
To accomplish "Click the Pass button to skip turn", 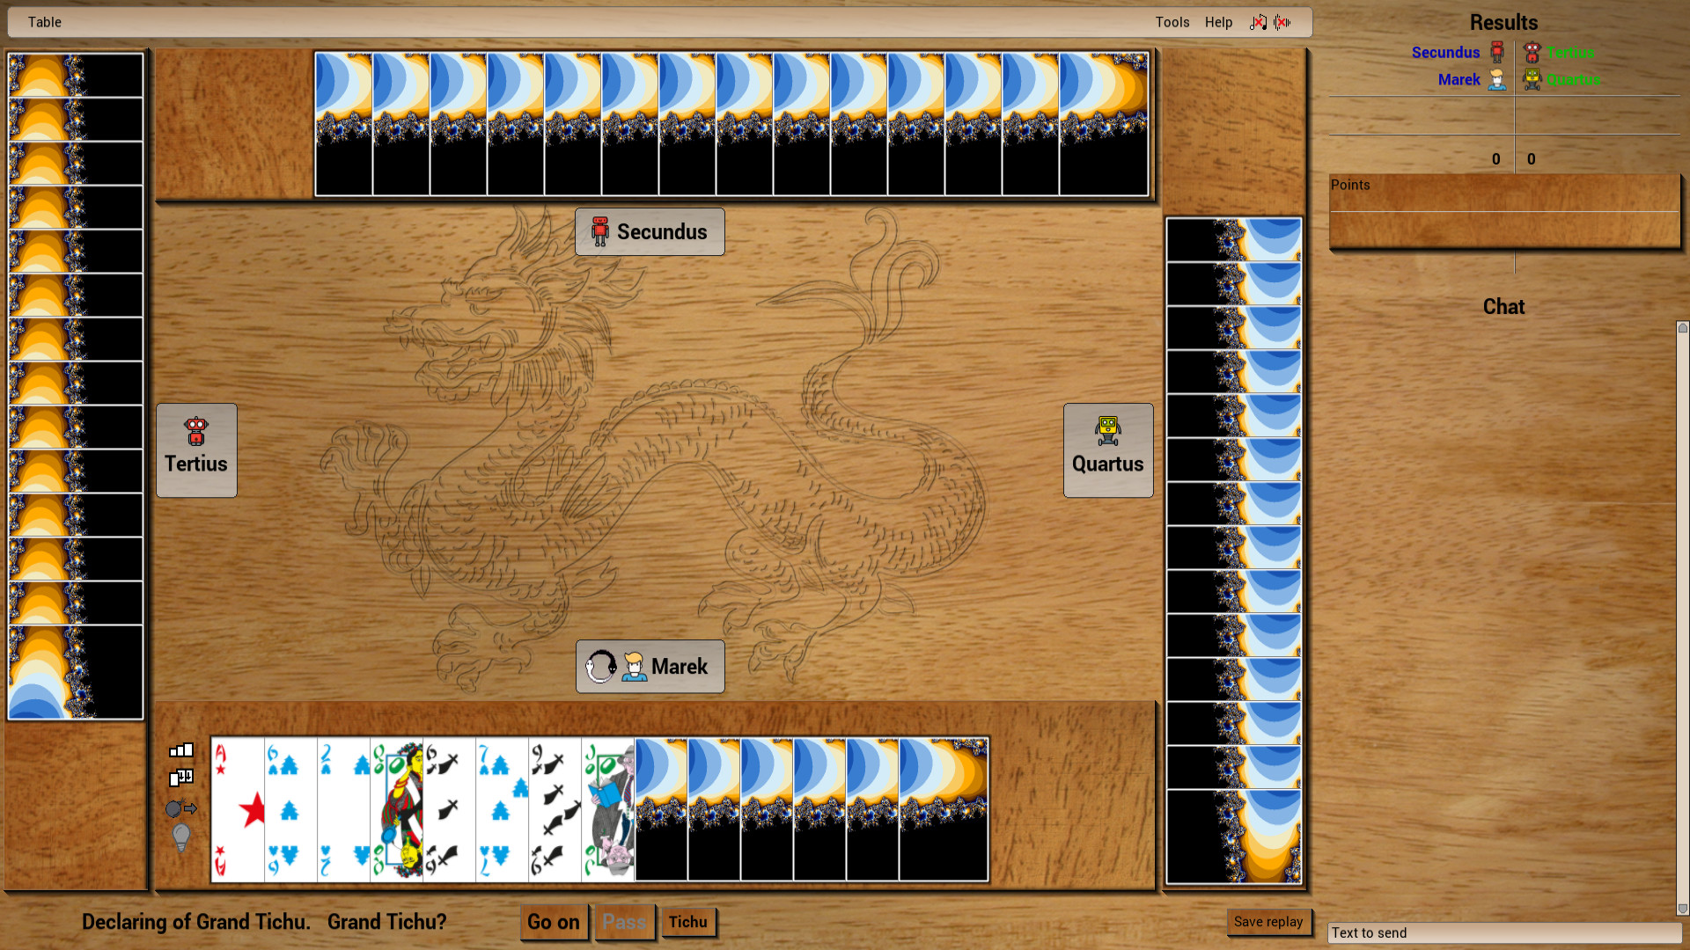I will click(623, 921).
